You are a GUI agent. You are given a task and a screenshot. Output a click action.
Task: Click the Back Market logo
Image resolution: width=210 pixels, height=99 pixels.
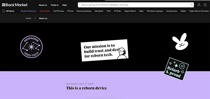click(x=15, y=5)
